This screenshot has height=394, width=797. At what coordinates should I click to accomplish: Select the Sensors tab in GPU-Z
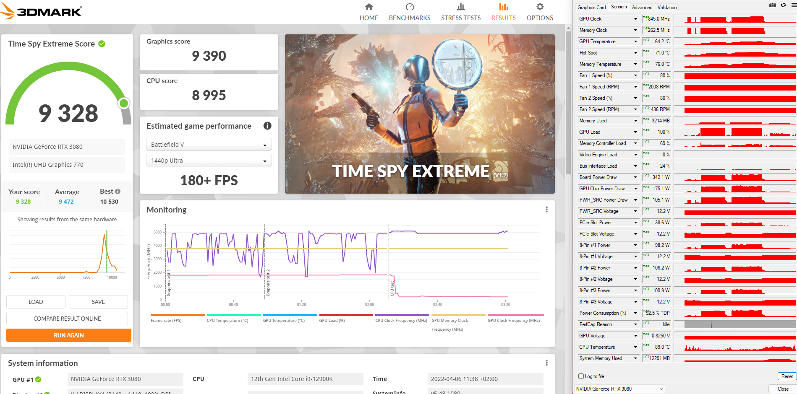coord(619,7)
